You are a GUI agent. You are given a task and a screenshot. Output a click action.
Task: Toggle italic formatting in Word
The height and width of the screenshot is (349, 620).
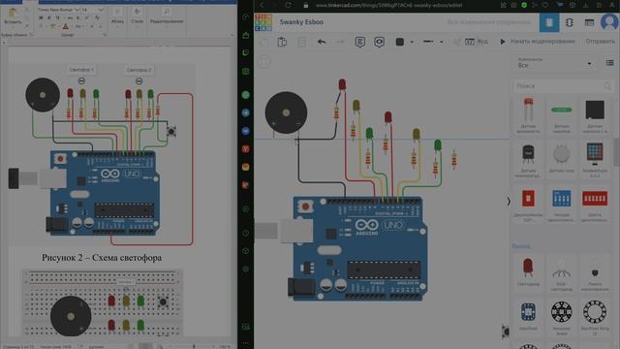49,18
